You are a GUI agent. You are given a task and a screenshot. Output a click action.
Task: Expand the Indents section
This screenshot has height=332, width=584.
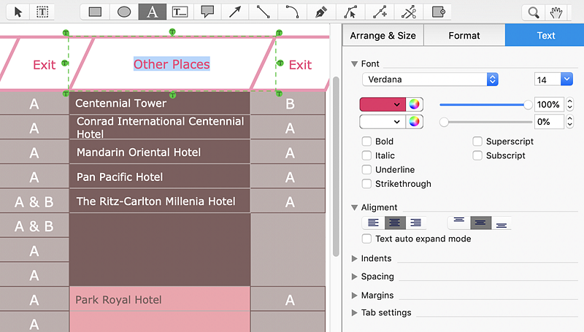click(355, 258)
